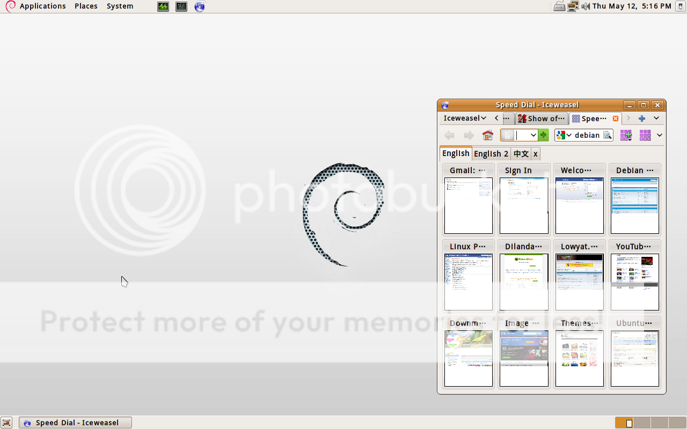This screenshot has width=687, height=429.
Task: Switch to the English 2 group tab
Action: tap(491, 154)
